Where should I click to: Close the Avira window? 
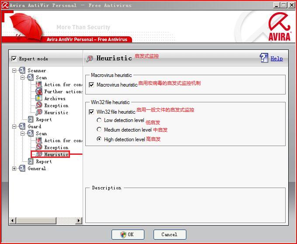tap(291, 5)
